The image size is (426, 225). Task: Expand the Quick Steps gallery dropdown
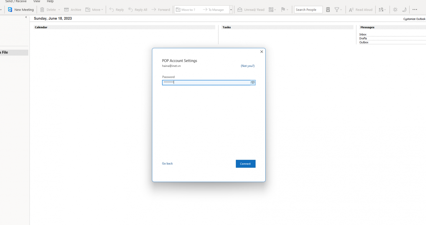pyautogui.click(x=231, y=10)
